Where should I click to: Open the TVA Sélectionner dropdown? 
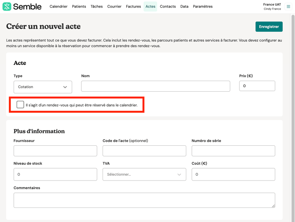click(x=144, y=174)
